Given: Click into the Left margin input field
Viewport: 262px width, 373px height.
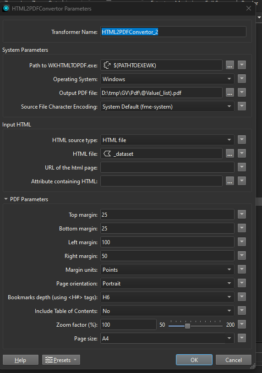Looking at the screenshot, I should point(167,242).
